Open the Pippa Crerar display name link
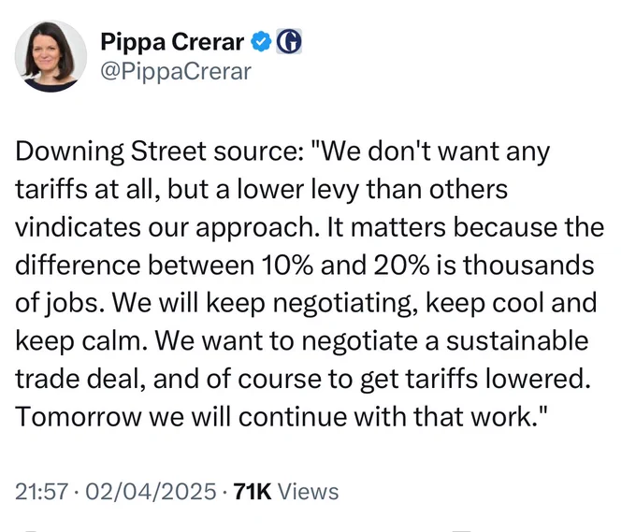 click(x=172, y=41)
